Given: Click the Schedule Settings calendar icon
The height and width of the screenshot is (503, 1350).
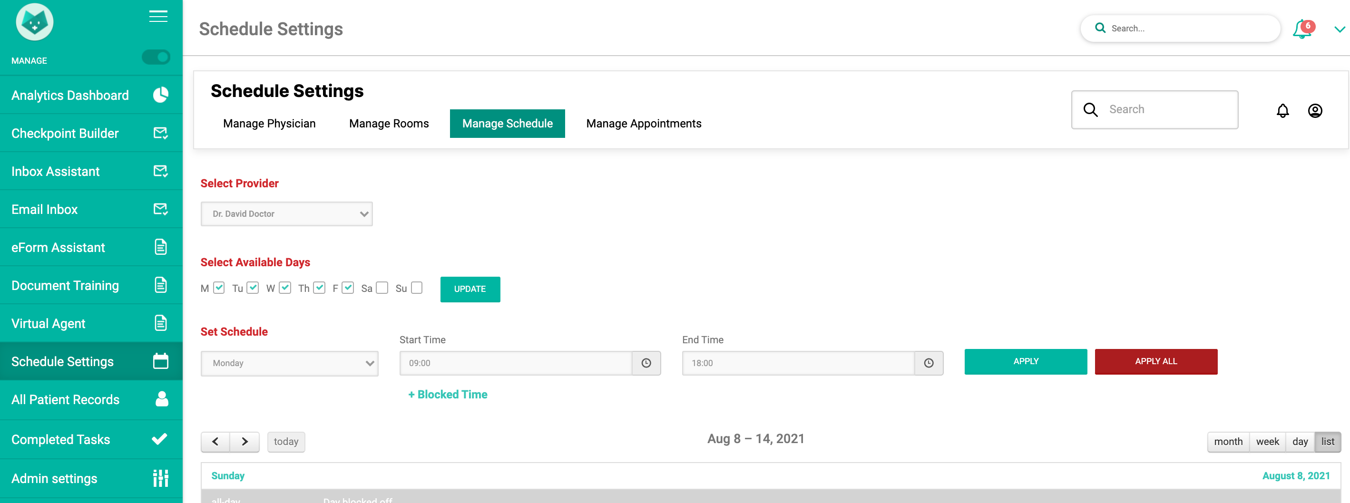Looking at the screenshot, I should coord(160,361).
